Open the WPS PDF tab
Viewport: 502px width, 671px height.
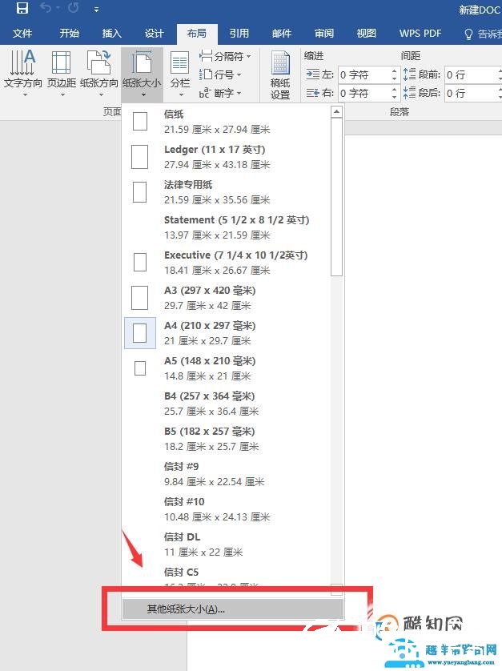(420, 34)
